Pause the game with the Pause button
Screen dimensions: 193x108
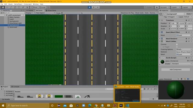coord(93,7)
